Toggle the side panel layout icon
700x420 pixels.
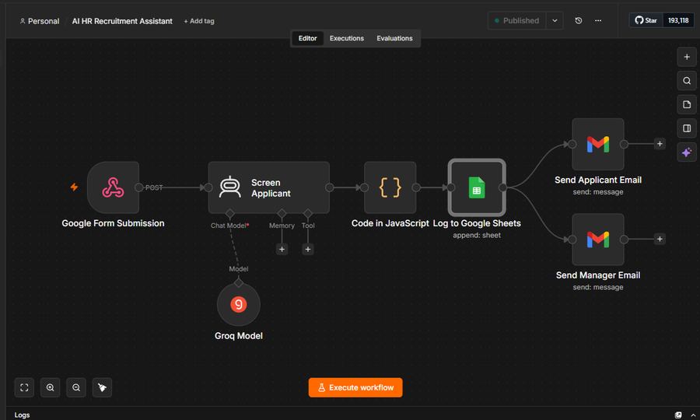pyautogui.click(x=687, y=128)
